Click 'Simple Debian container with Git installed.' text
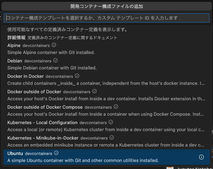 pyautogui.click(x=52, y=68)
